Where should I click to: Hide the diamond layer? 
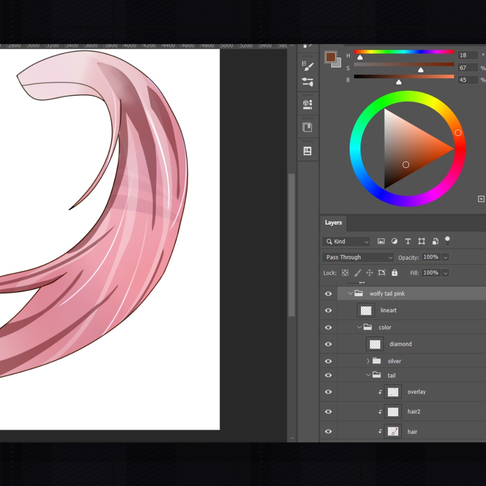tap(328, 344)
